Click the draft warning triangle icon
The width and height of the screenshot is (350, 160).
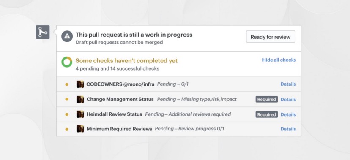[67, 36]
